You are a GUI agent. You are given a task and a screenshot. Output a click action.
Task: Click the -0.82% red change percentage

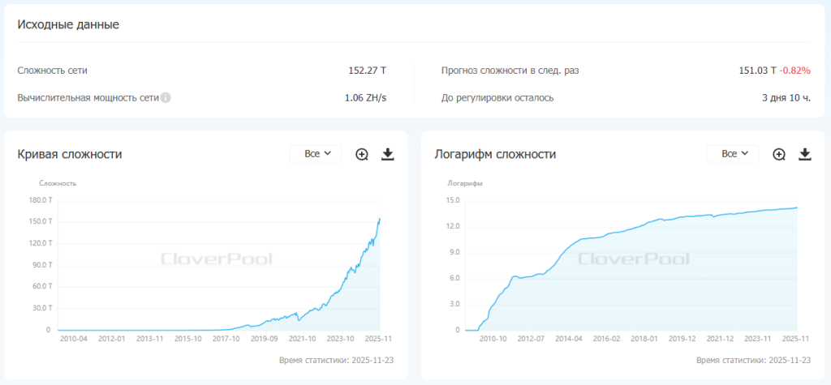[795, 71]
